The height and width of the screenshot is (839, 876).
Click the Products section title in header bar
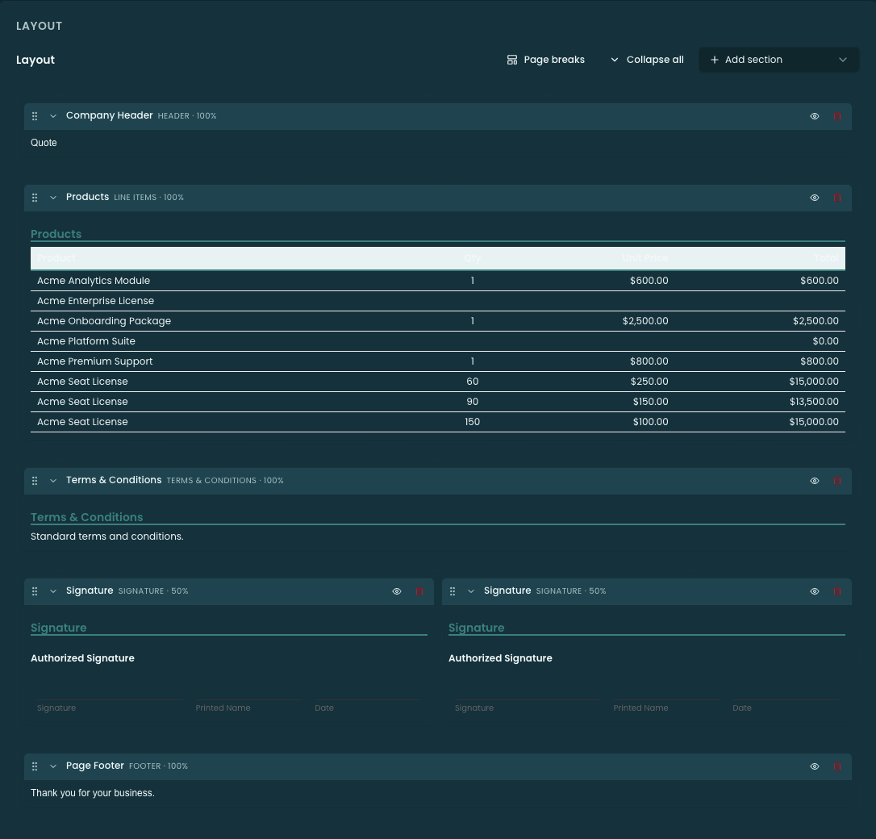(x=87, y=197)
